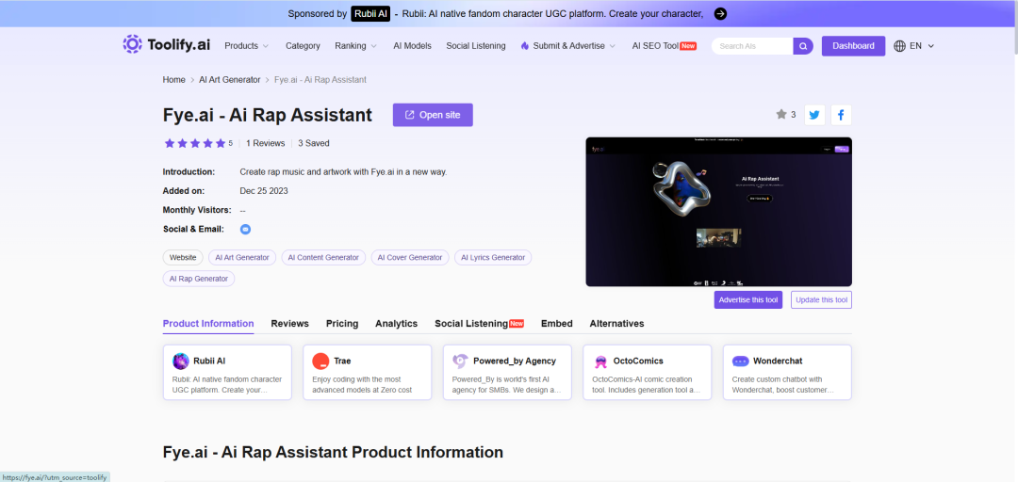
Task: Click the OctoComics card icon
Action: (x=600, y=361)
